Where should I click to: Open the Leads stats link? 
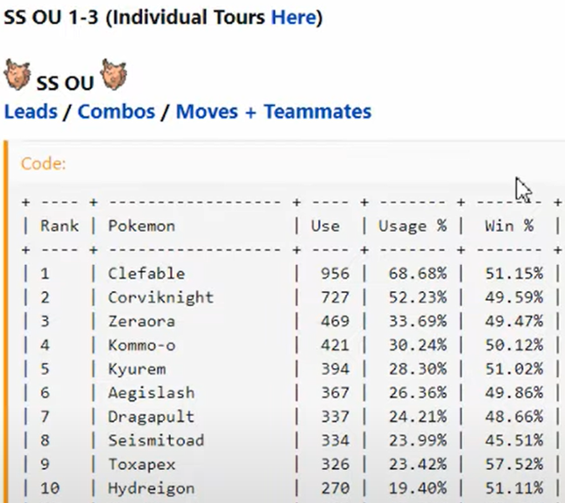(x=31, y=112)
